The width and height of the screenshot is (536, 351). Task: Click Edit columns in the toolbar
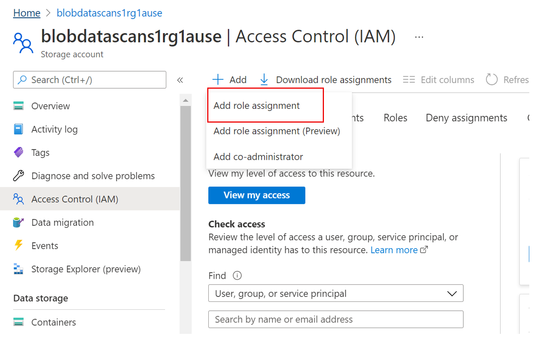coord(438,80)
